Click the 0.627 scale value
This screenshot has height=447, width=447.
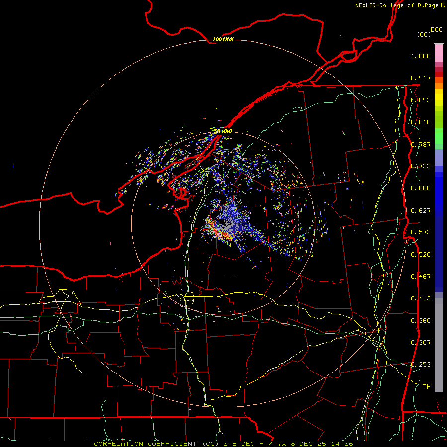click(421, 211)
